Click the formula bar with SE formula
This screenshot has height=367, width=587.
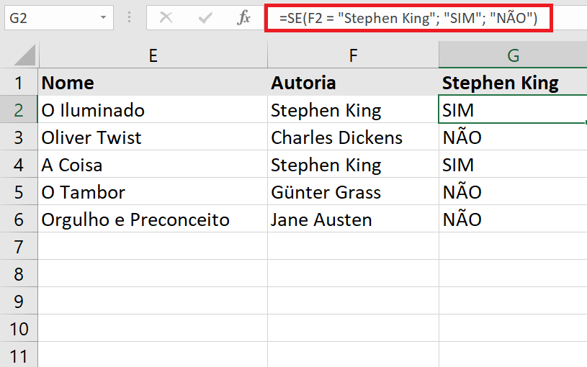pyautogui.click(x=408, y=18)
